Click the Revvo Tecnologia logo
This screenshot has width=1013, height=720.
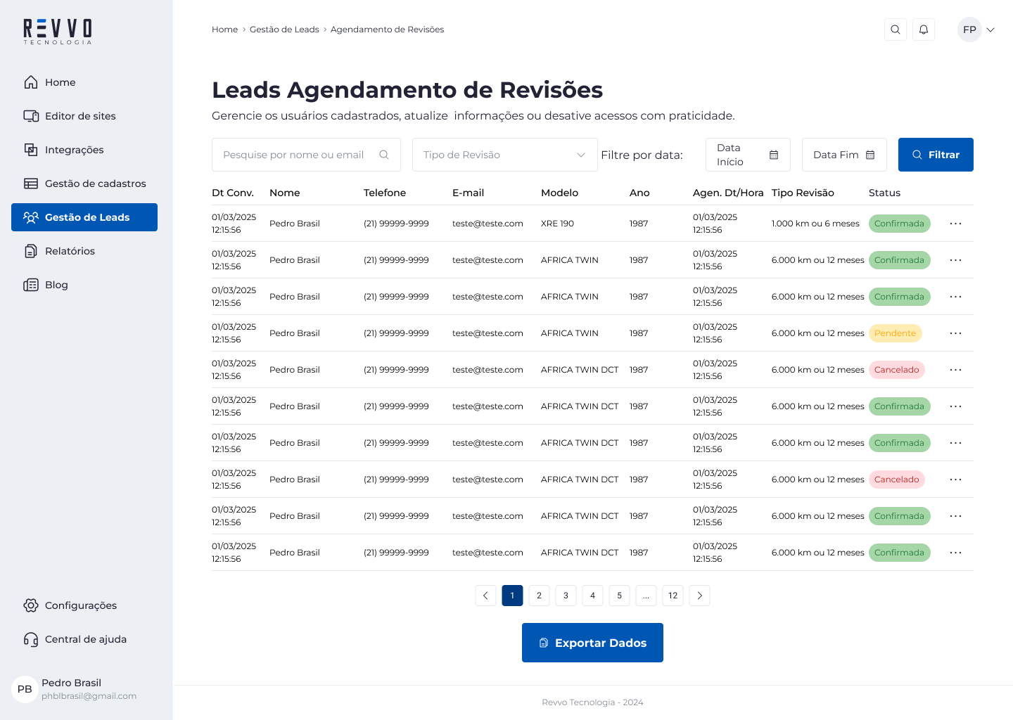click(x=58, y=32)
